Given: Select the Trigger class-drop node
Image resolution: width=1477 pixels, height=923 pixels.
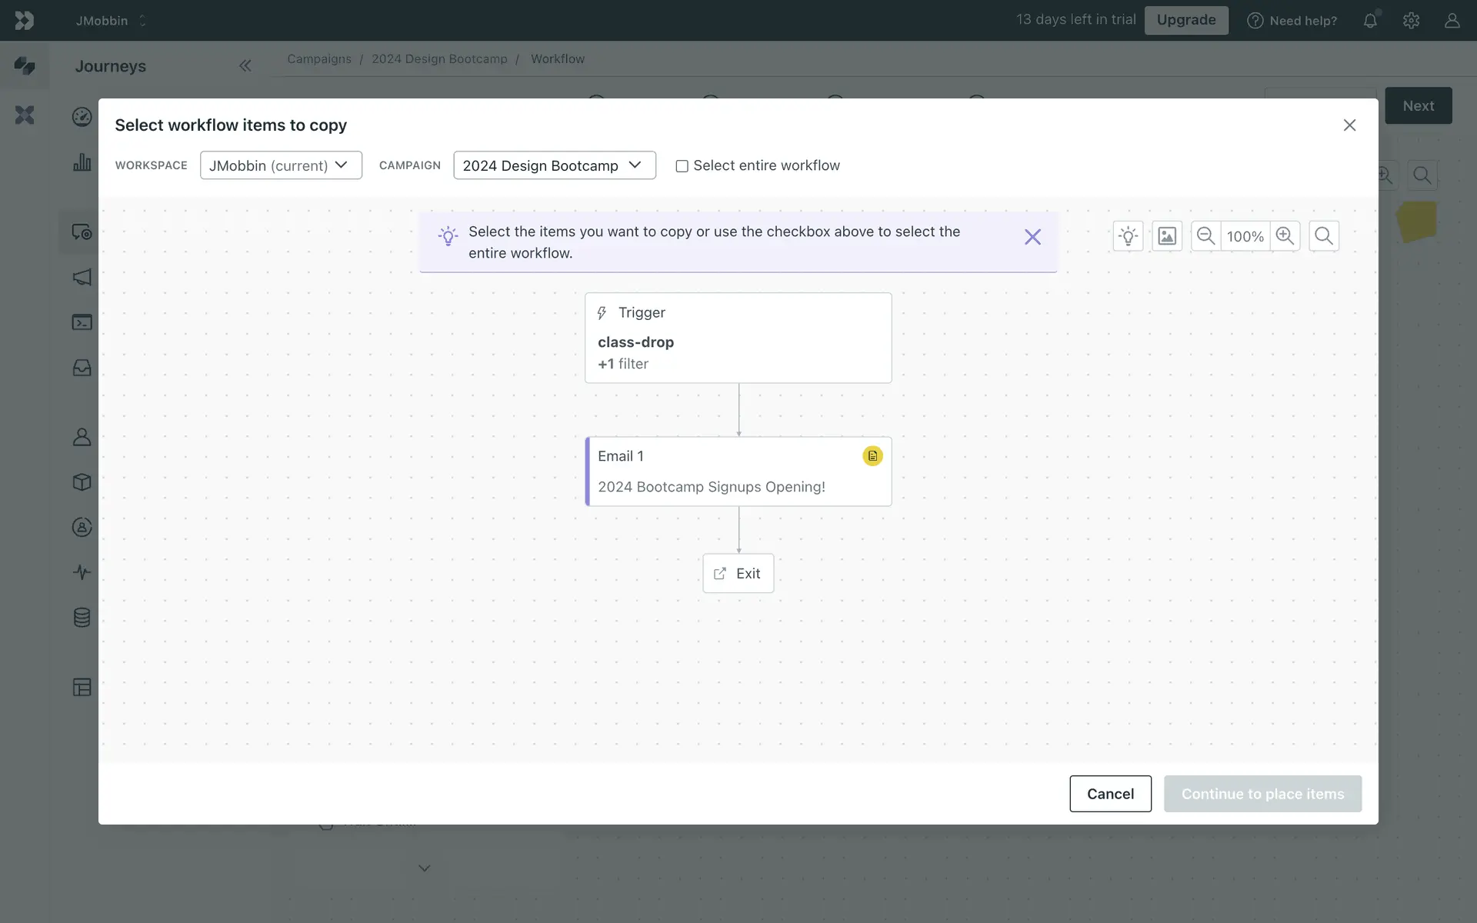Looking at the screenshot, I should (738, 338).
